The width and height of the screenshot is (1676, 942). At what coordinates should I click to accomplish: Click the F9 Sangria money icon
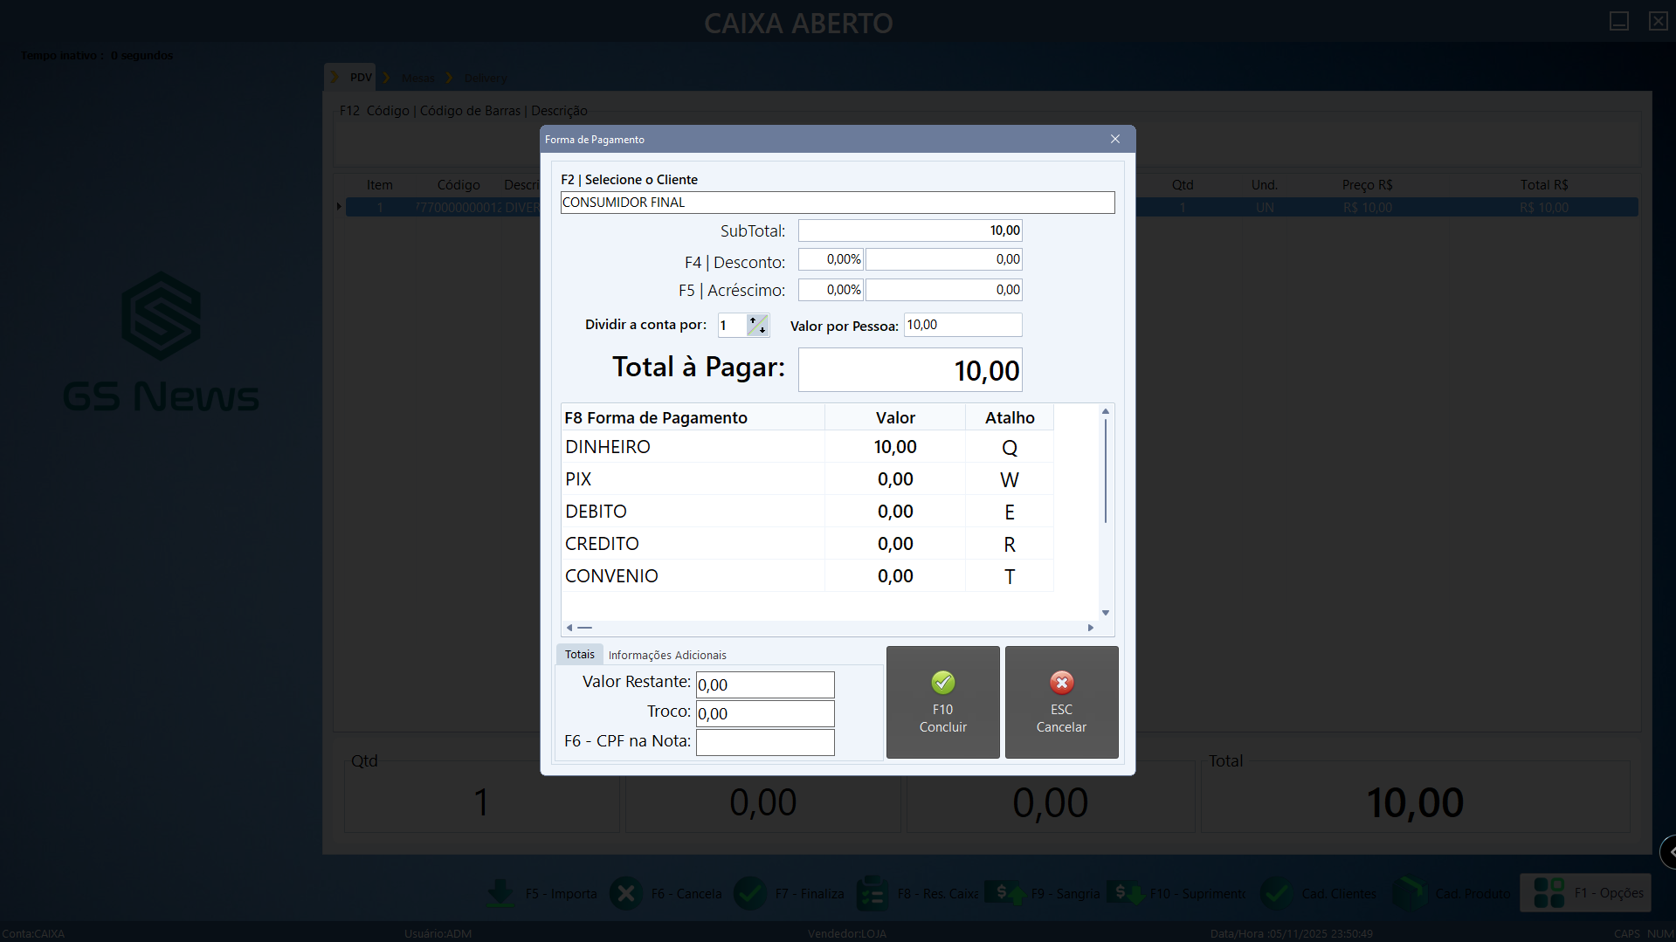tap(1004, 893)
